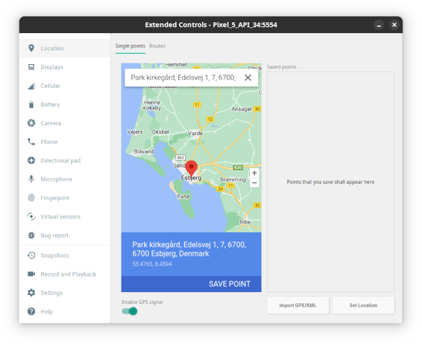Screen dimensions: 422x345
Task: Click the Import GPX/KML button
Action: point(298,305)
